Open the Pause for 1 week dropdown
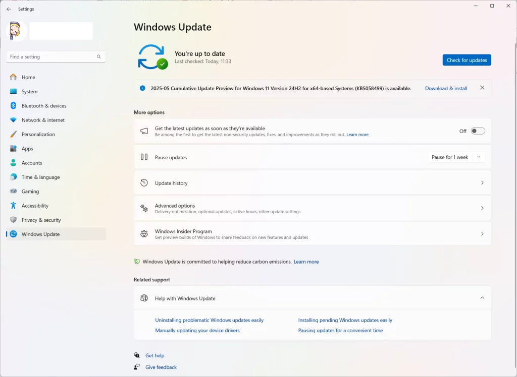Viewport: 517px width, 377px height. point(479,157)
